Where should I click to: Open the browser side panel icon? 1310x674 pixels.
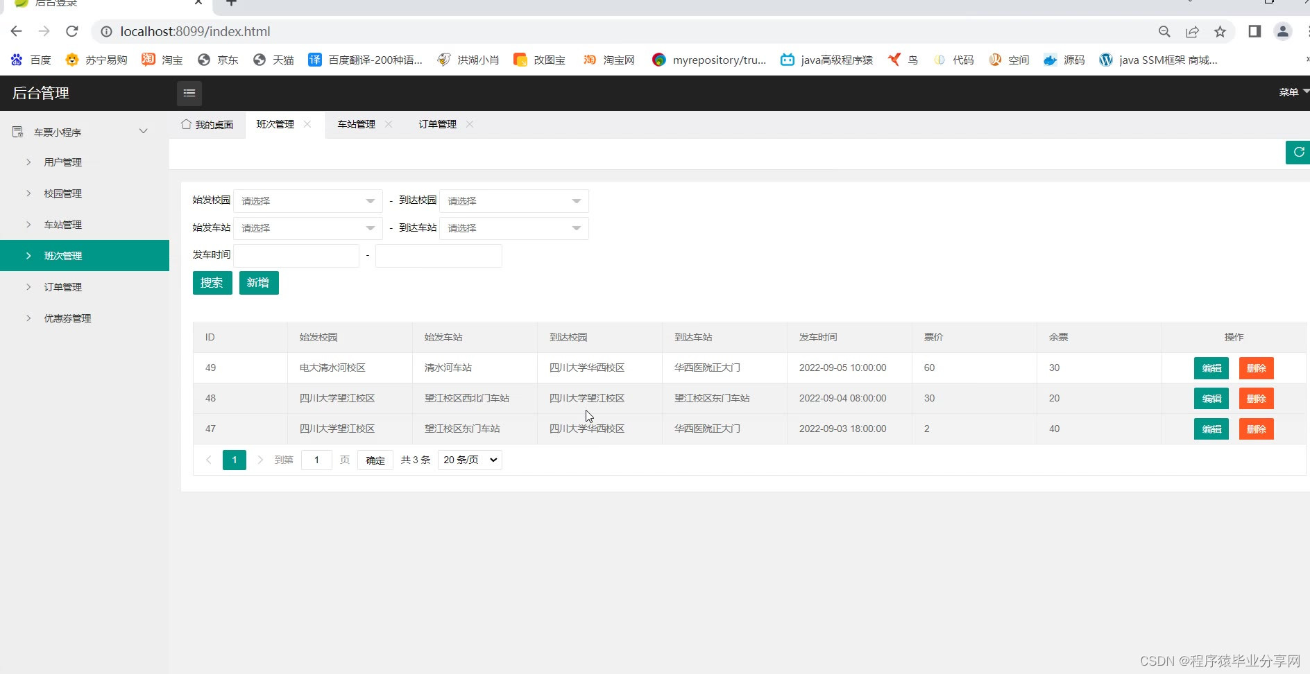point(1254,31)
